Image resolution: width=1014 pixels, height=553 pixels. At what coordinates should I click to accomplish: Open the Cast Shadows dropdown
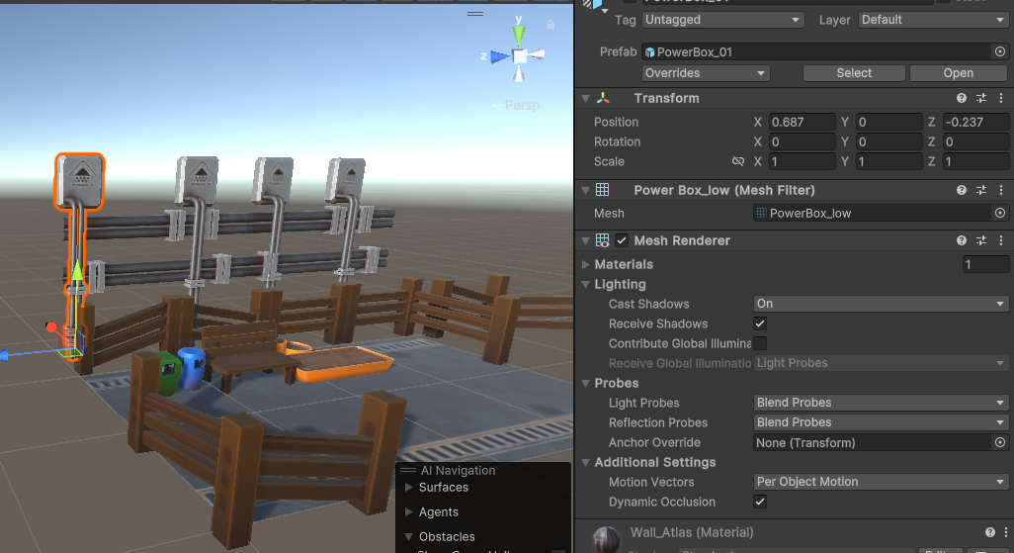coord(881,304)
